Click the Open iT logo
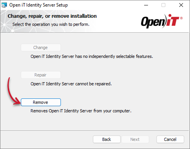The width and height of the screenshot is (190, 149). click(x=162, y=21)
